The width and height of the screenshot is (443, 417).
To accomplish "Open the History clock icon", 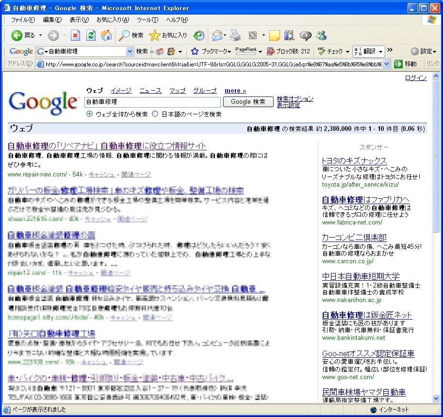I will [199, 35].
